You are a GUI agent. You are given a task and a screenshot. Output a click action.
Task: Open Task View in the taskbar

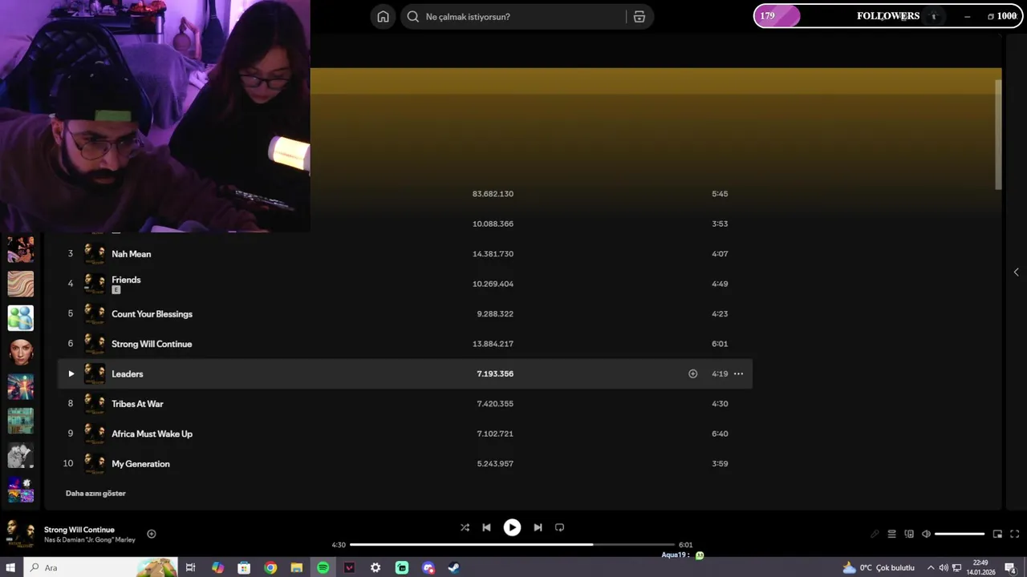(190, 567)
